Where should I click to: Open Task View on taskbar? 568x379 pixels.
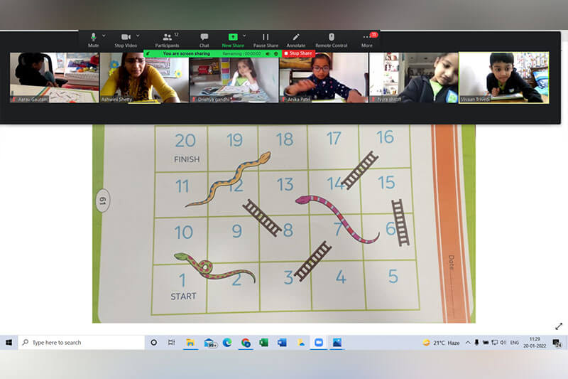(171, 342)
